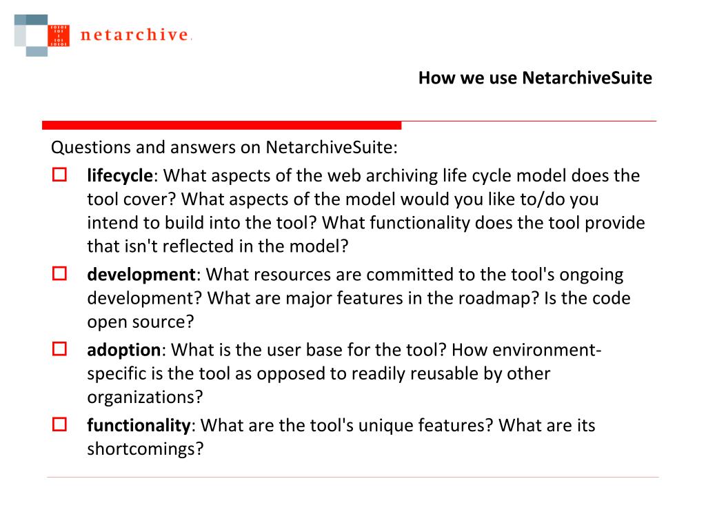
Task: Click the word 'shortcomings?'
Action: click(x=145, y=449)
